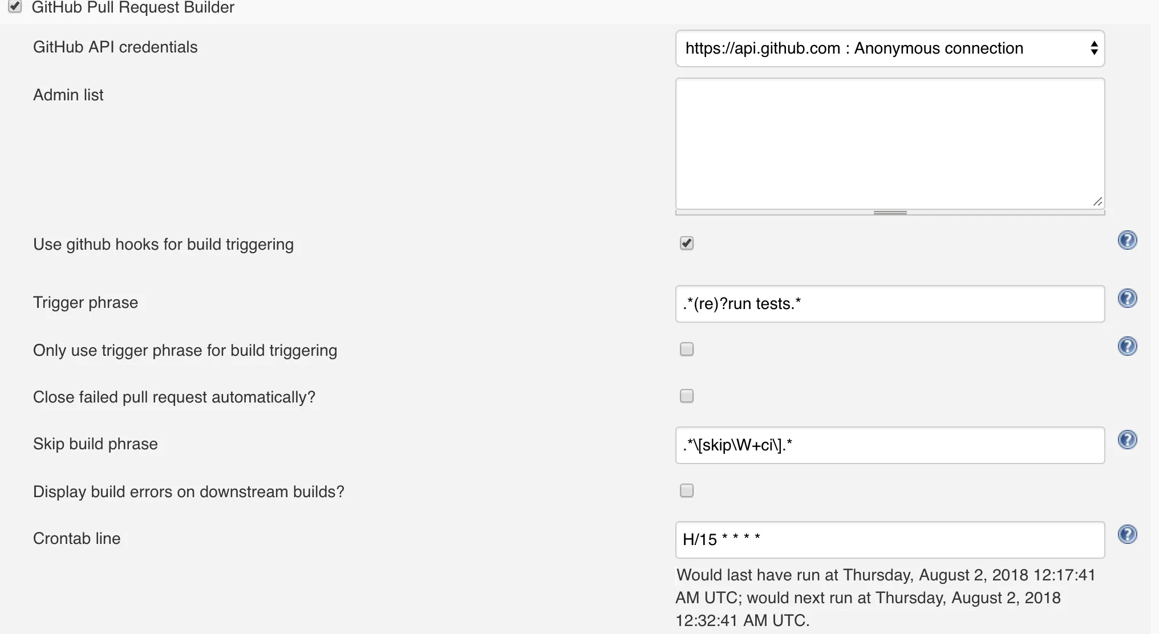Open help icon beside Trigger phrase

click(x=1127, y=299)
